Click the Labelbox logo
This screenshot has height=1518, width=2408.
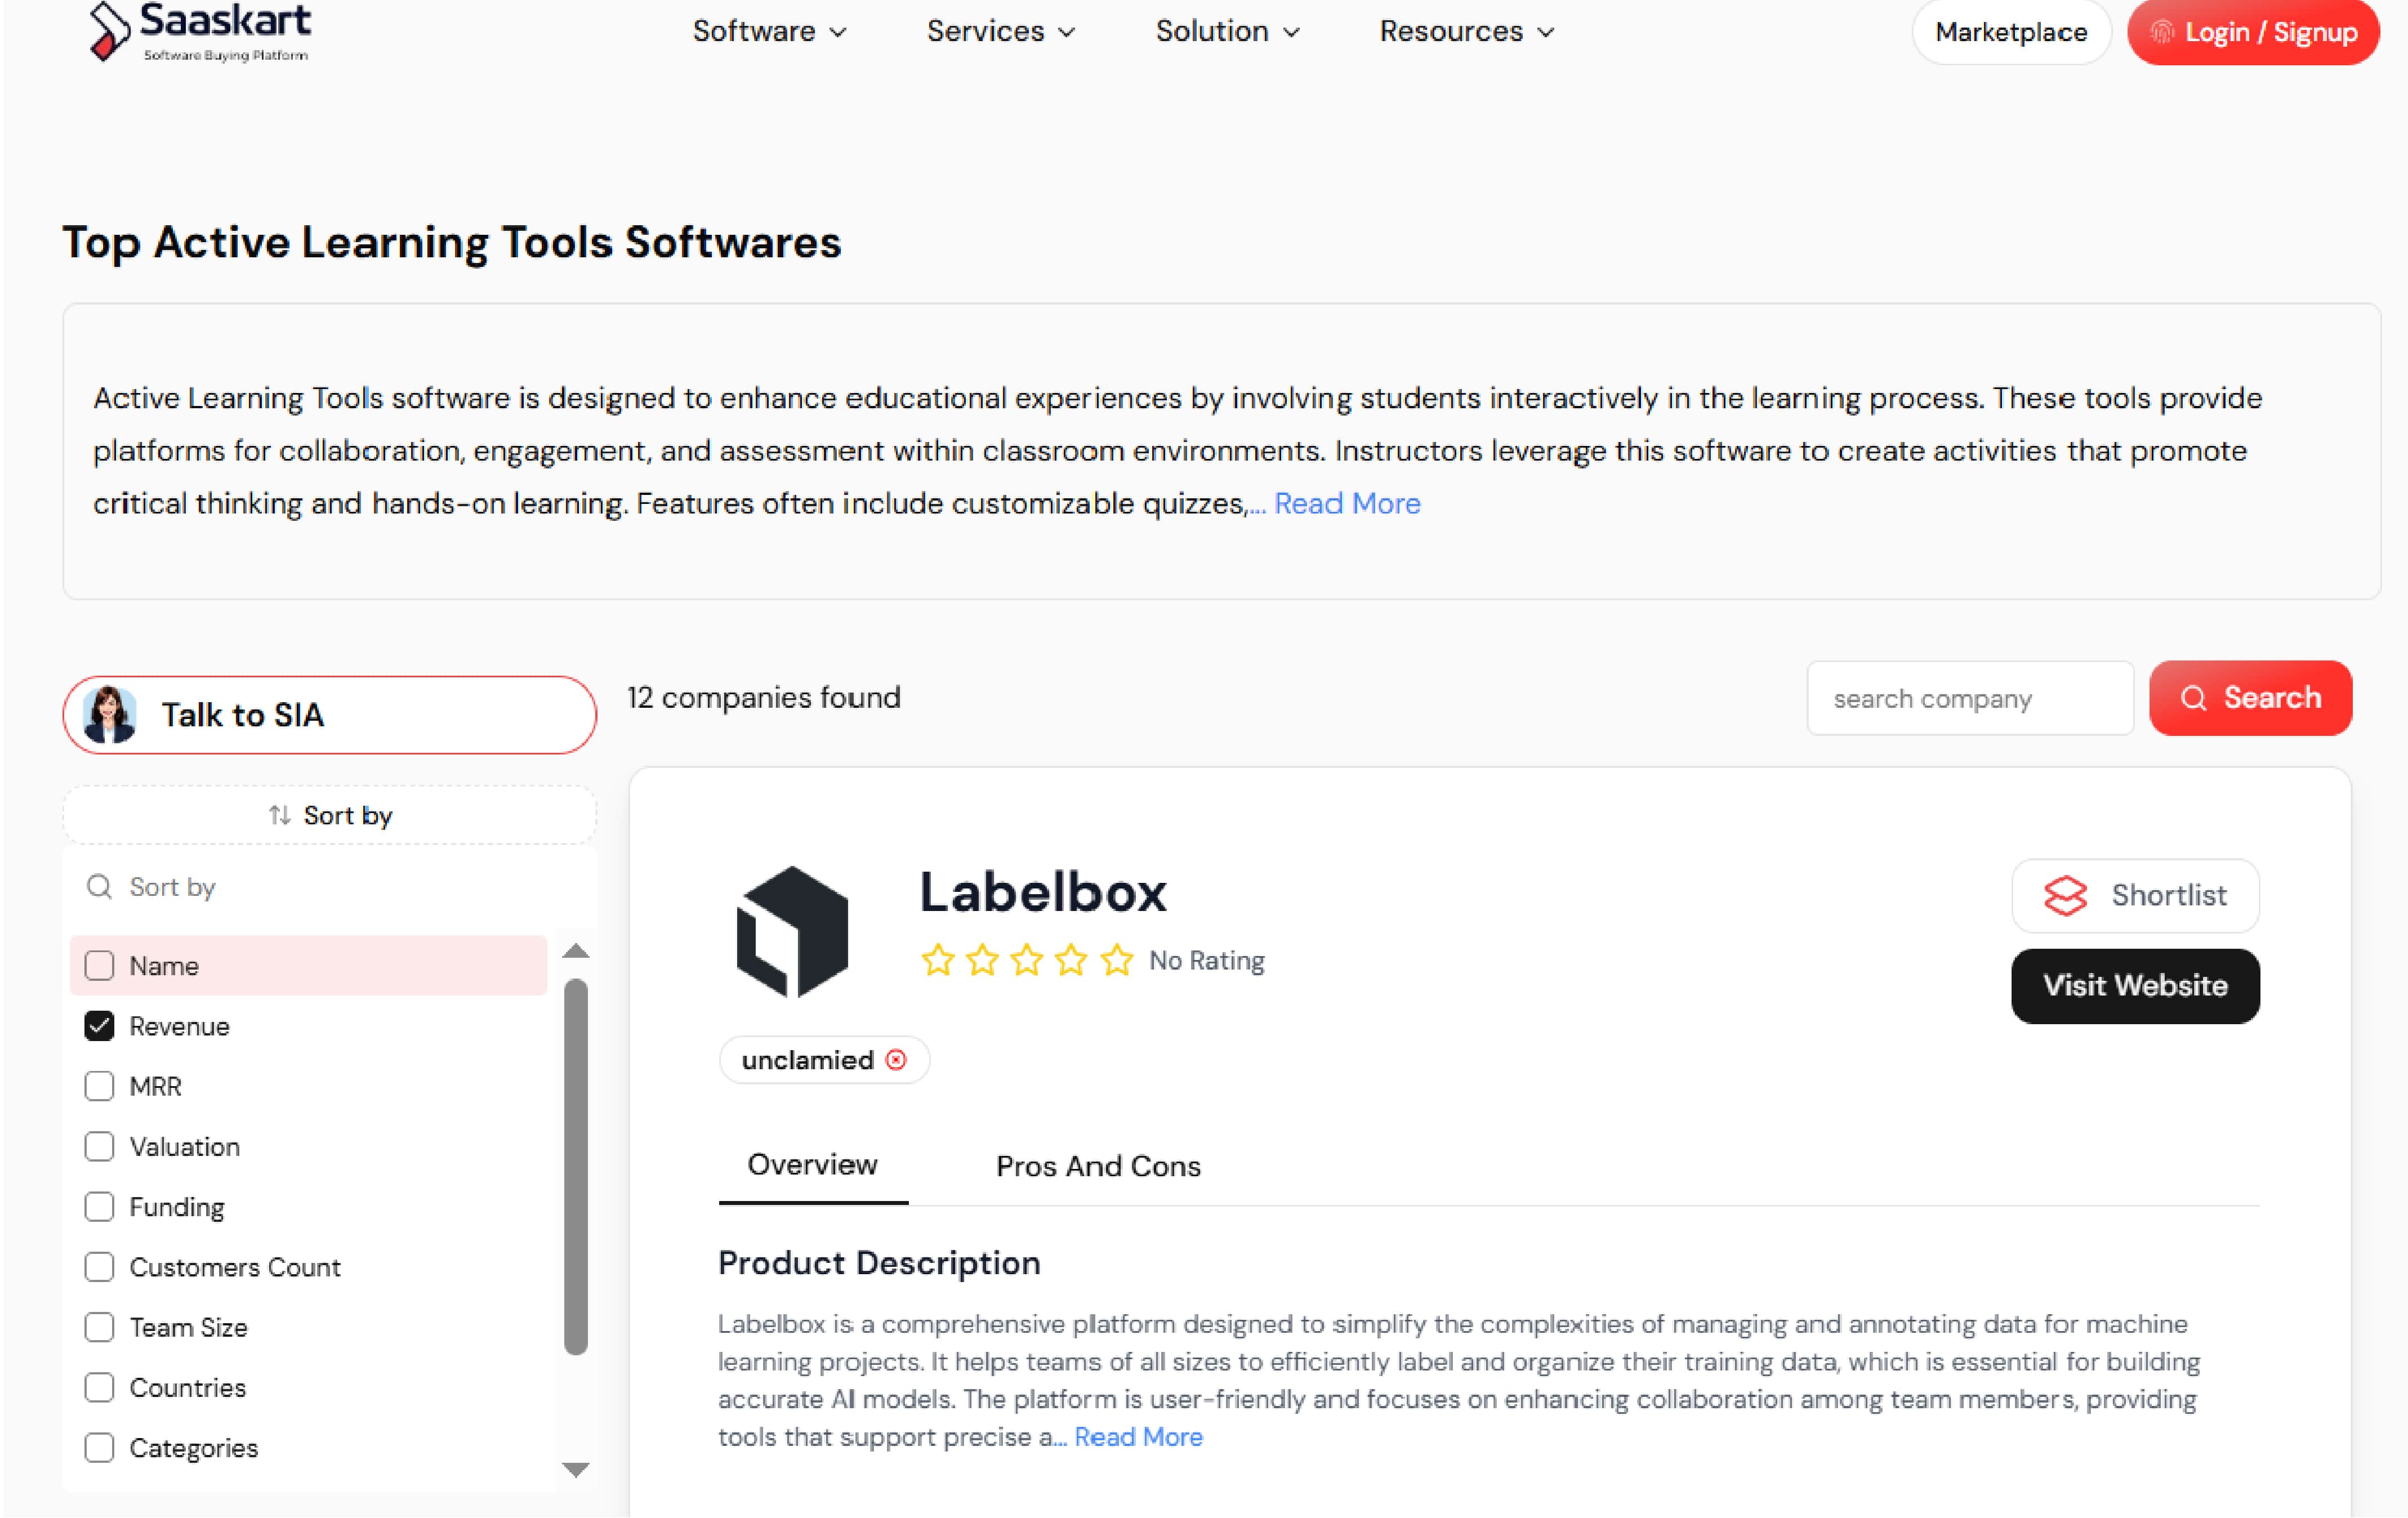[792, 931]
